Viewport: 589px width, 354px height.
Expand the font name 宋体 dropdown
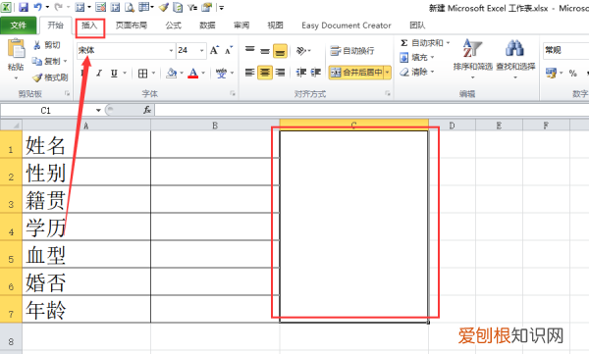click(x=171, y=50)
